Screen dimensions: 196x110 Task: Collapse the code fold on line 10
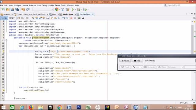tap(6, 40)
